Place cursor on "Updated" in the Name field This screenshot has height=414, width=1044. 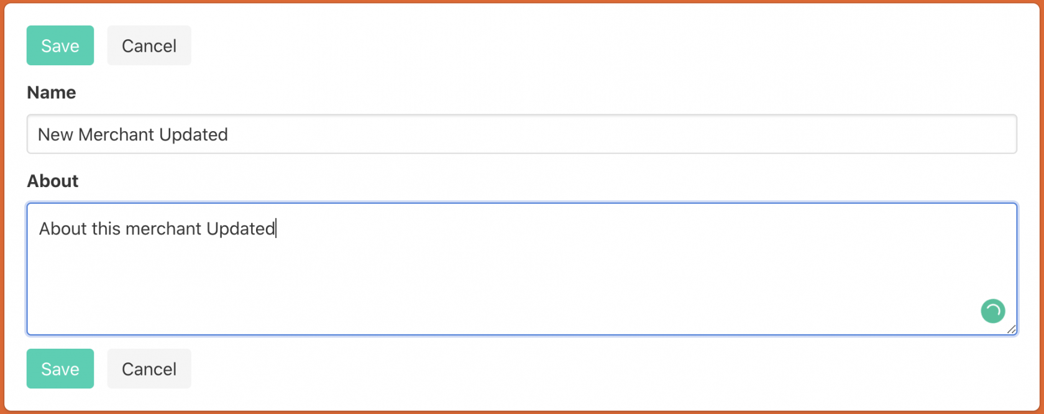[x=193, y=135]
